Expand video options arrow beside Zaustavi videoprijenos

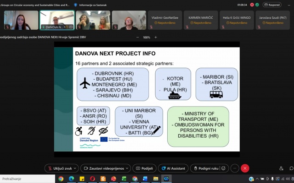(127, 168)
